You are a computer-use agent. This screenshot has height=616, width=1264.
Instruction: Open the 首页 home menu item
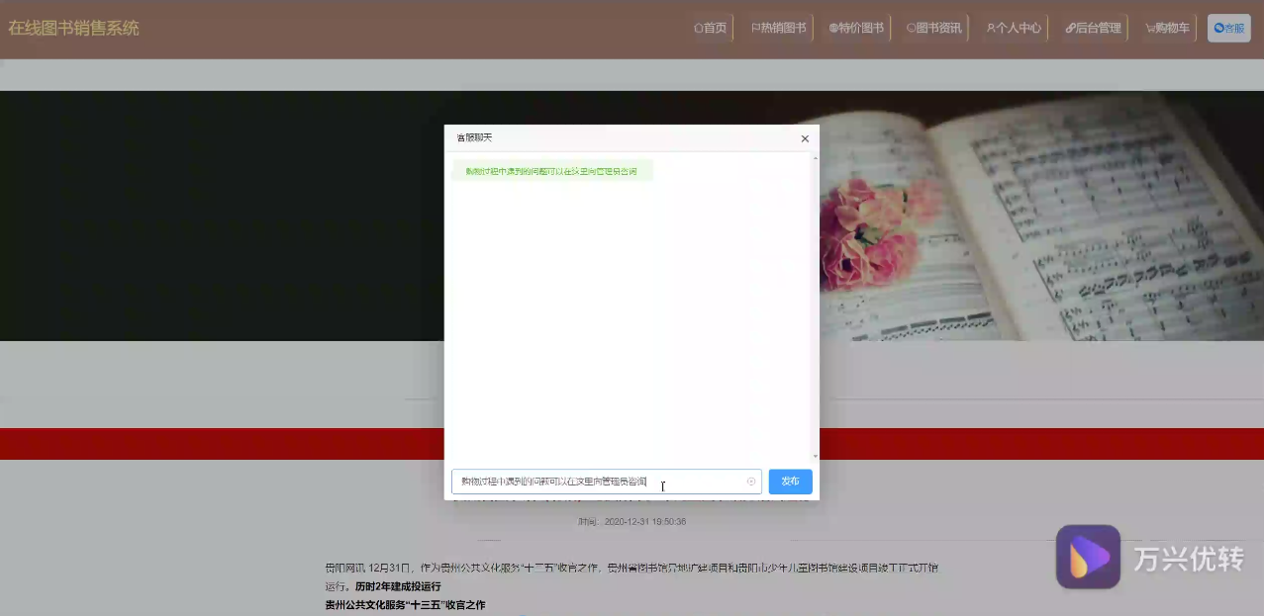pyautogui.click(x=711, y=28)
